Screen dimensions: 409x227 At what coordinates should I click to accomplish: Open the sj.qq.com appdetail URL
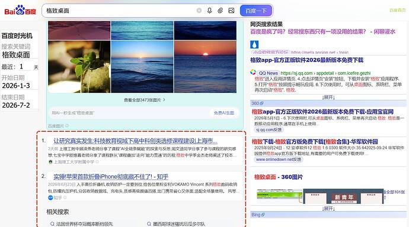[x=325, y=73]
